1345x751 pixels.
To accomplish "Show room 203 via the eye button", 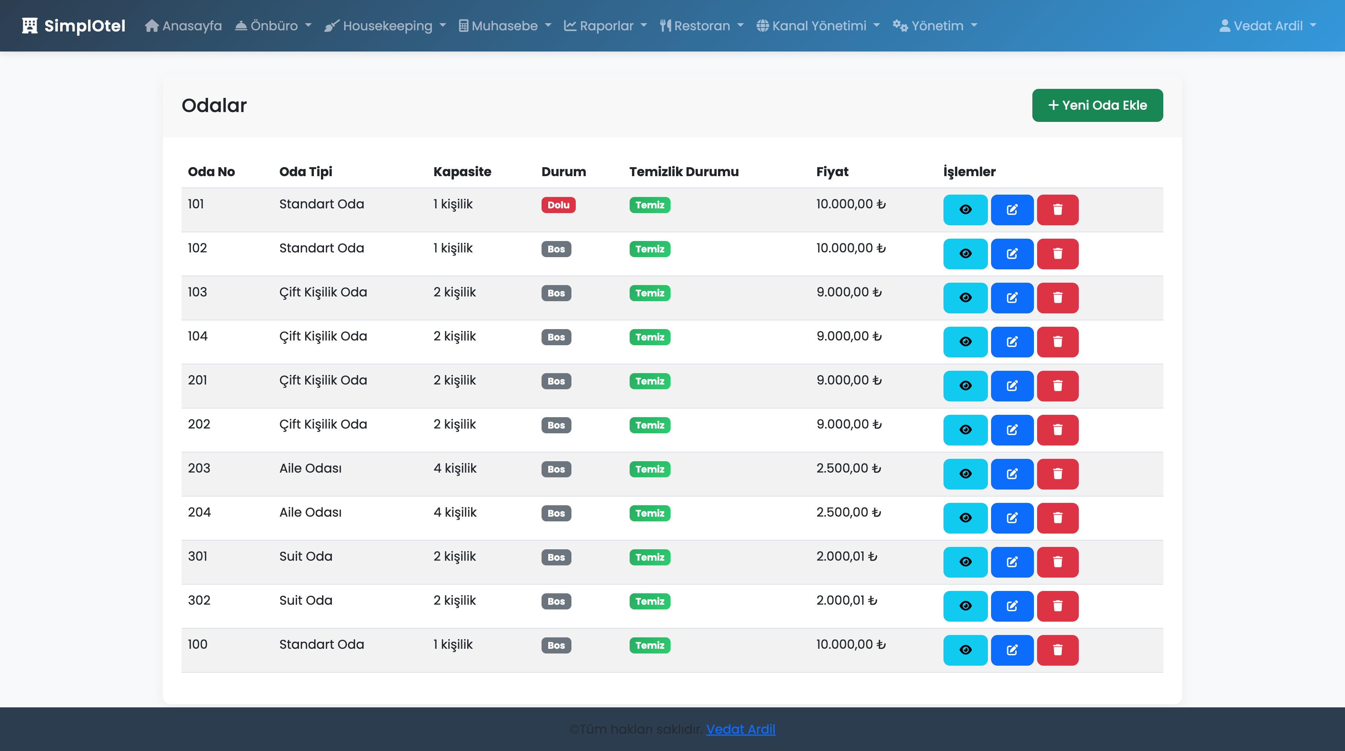I will coord(965,474).
